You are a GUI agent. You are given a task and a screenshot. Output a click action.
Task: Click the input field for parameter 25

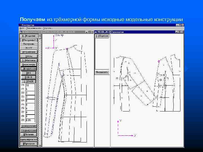[30, 105]
